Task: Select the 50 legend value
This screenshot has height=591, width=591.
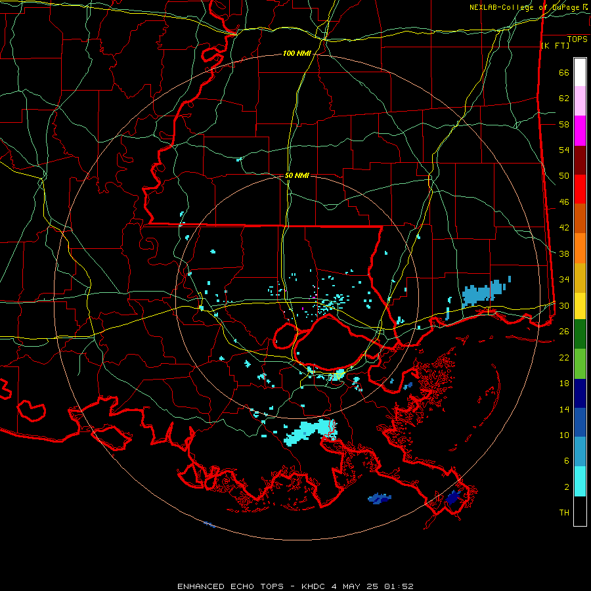Action: (x=564, y=176)
